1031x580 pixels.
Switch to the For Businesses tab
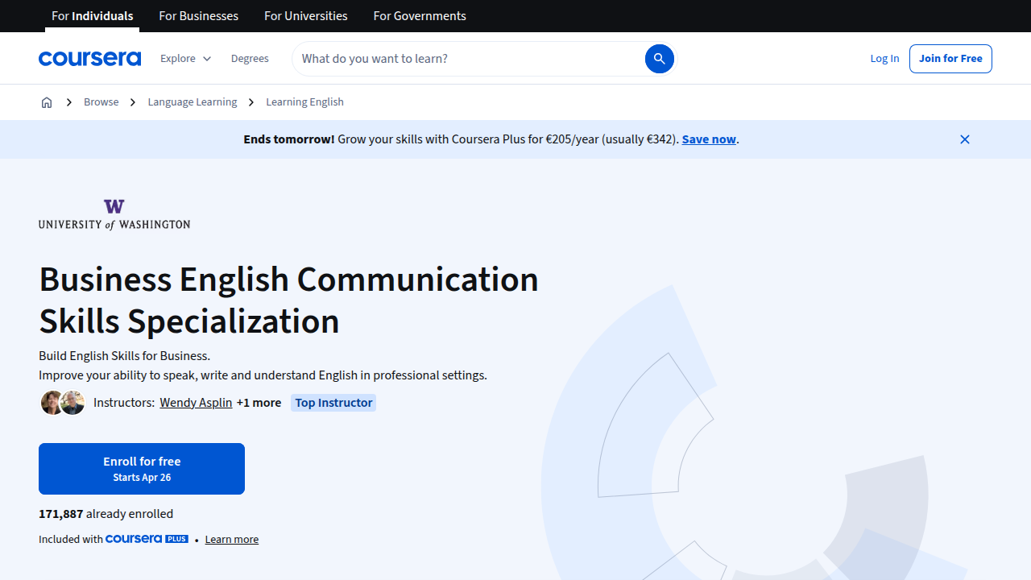pyautogui.click(x=198, y=15)
